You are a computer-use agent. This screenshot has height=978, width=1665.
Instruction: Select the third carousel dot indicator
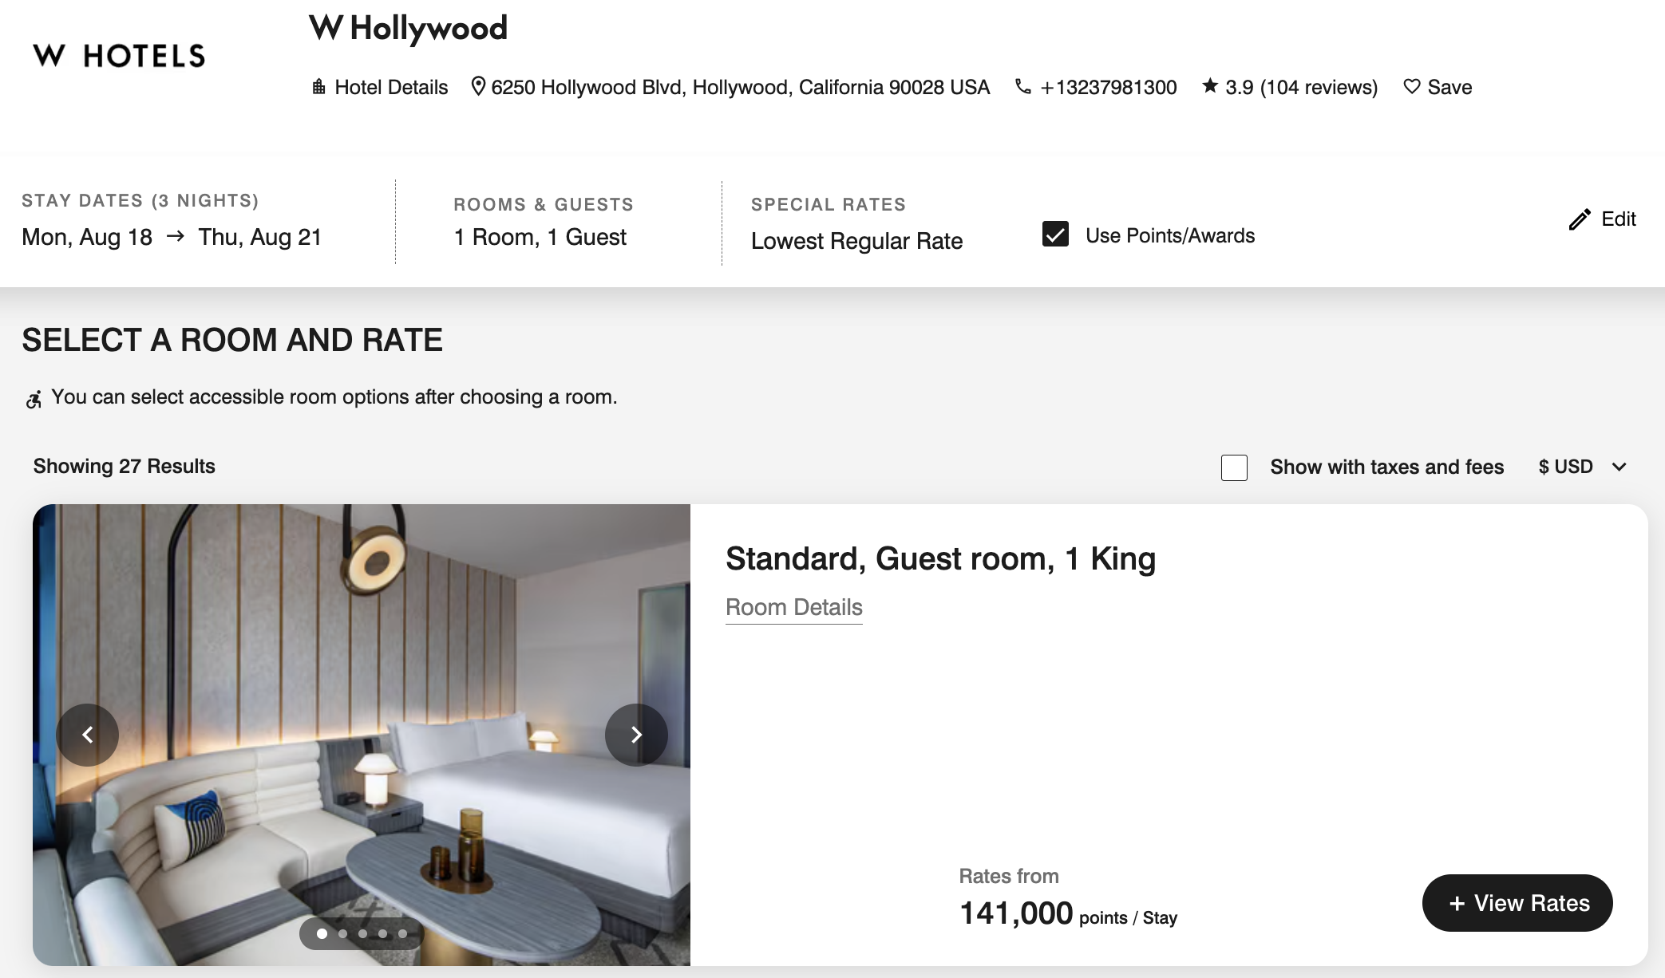click(362, 933)
